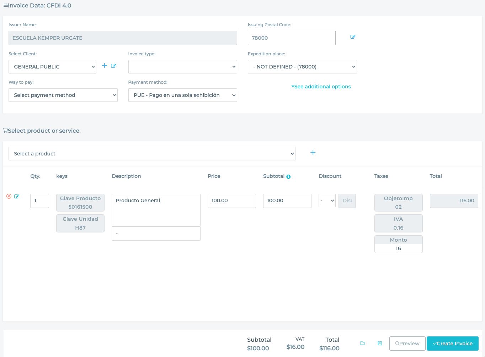Click the secondary description field with dash

[x=156, y=234]
